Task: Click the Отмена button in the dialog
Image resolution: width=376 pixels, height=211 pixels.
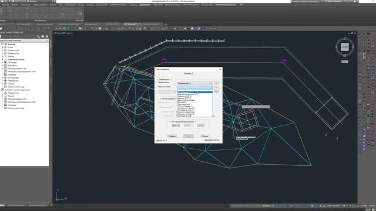Action: tap(205, 136)
